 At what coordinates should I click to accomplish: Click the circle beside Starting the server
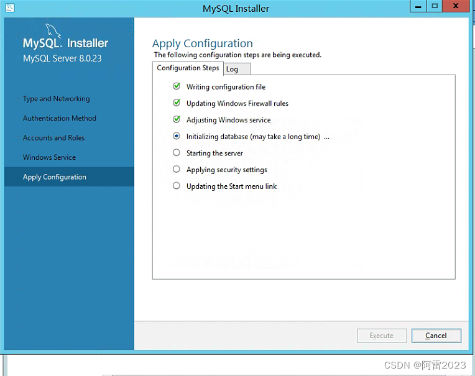click(x=177, y=153)
